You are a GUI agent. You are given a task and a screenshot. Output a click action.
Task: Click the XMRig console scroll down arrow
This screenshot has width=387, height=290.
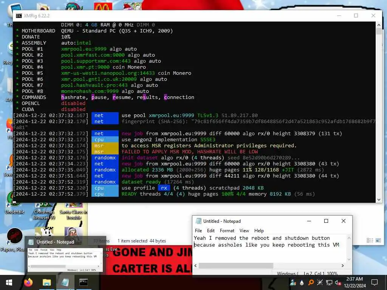[x=379, y=200]
